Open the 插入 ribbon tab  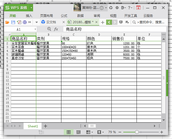click(29, 16)
